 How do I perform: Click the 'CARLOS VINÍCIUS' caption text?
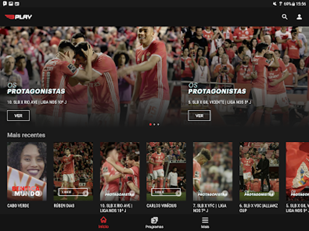161,206
